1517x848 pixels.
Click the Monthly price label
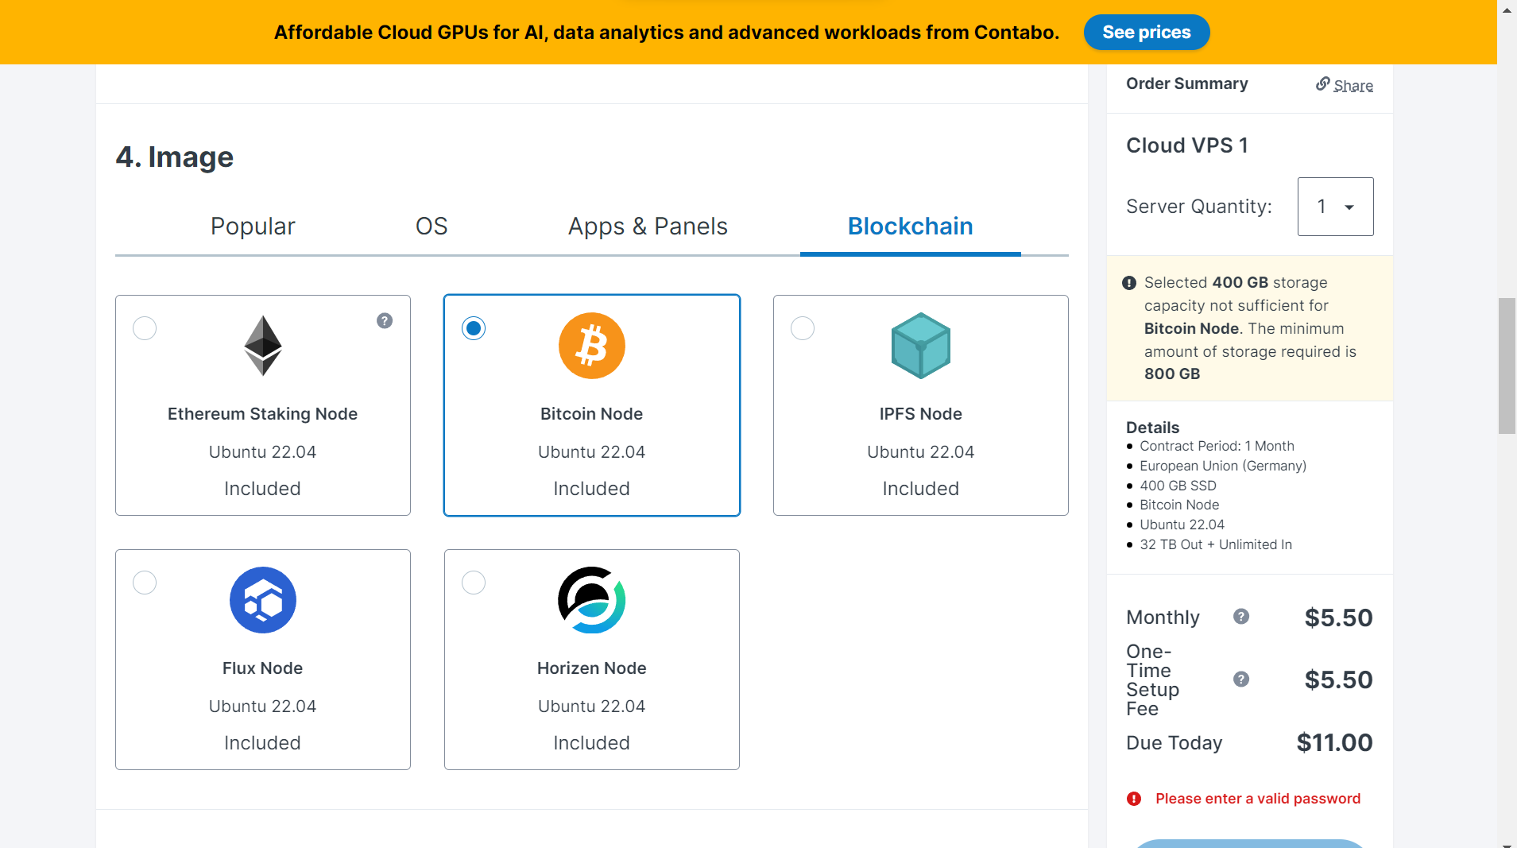(x=1163, y=618)
